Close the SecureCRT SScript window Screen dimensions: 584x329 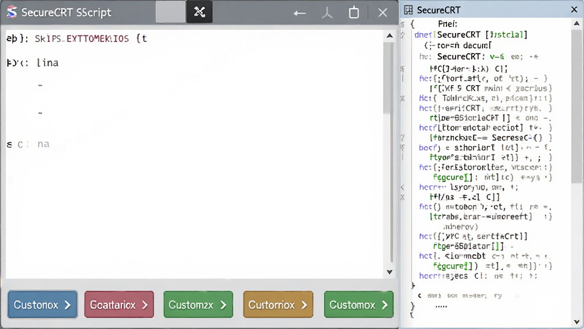pyautogui.click(x=383, y=13)
